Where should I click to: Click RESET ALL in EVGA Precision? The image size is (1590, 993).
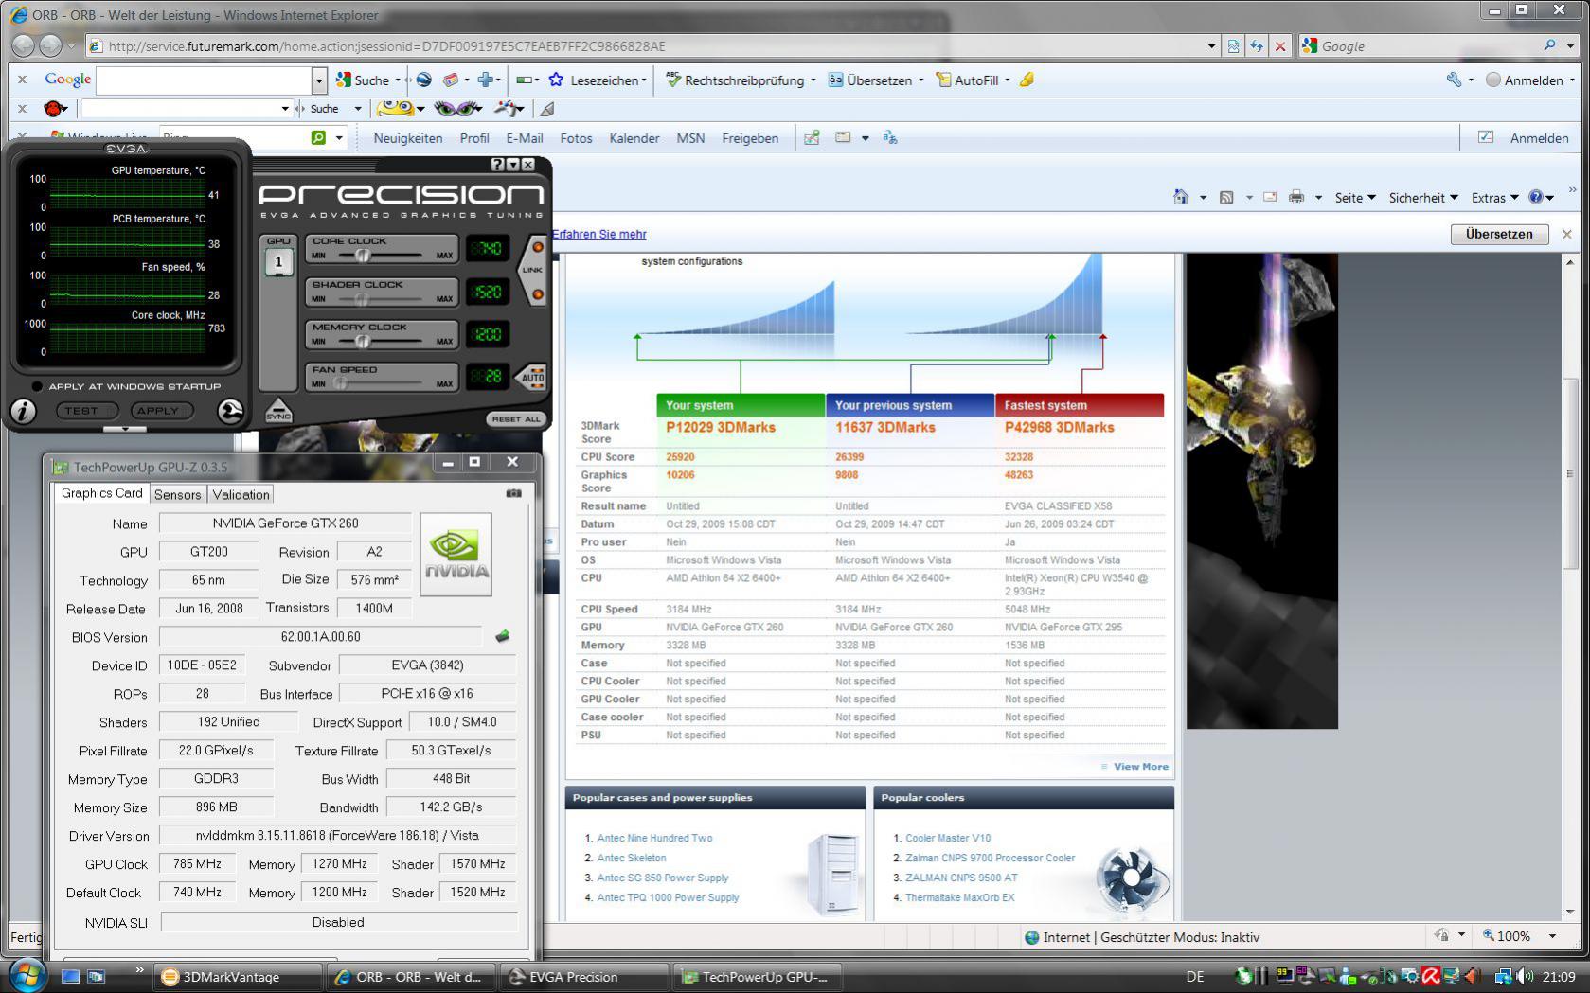pos(516,418)
